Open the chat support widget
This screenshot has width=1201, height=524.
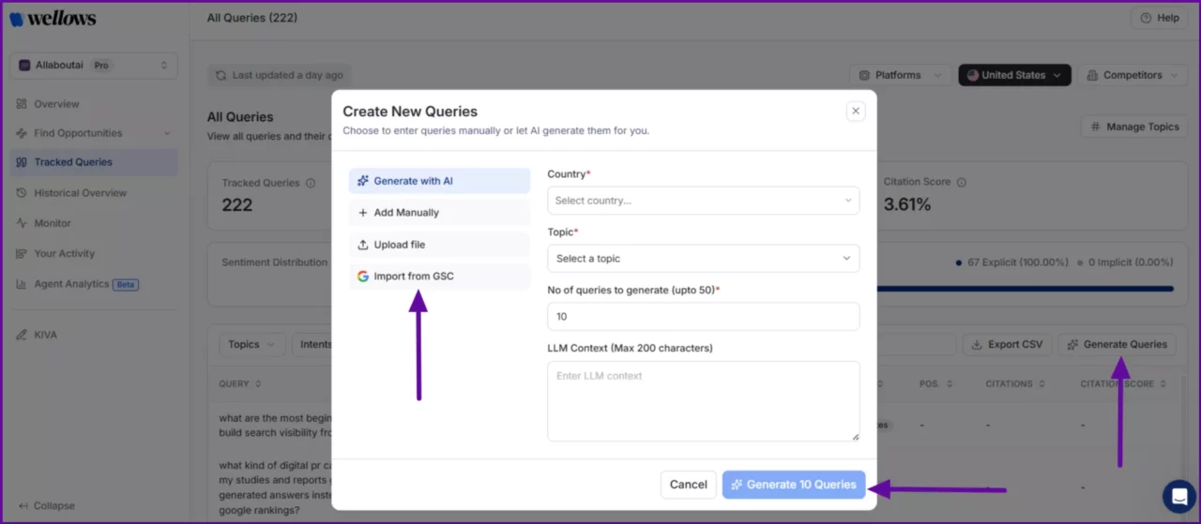click(x=1178, y=496)
